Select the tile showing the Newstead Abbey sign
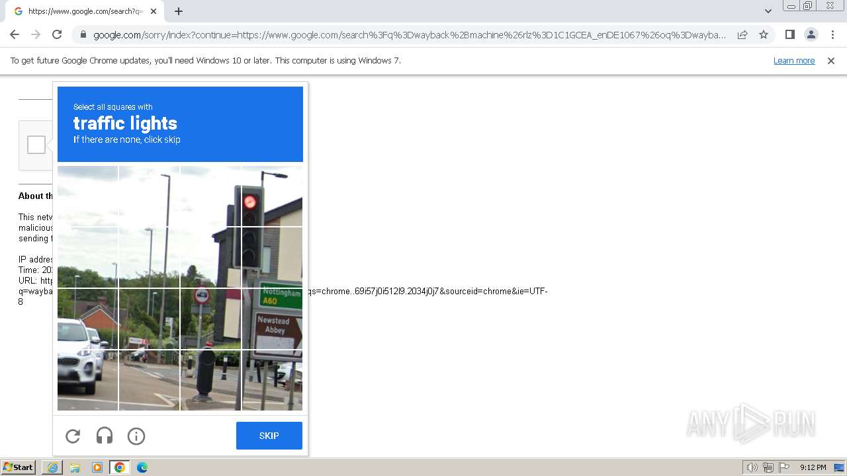 click(272, 319)
